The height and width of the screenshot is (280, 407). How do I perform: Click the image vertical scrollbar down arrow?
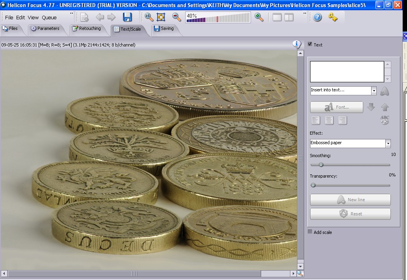point(300,267)
